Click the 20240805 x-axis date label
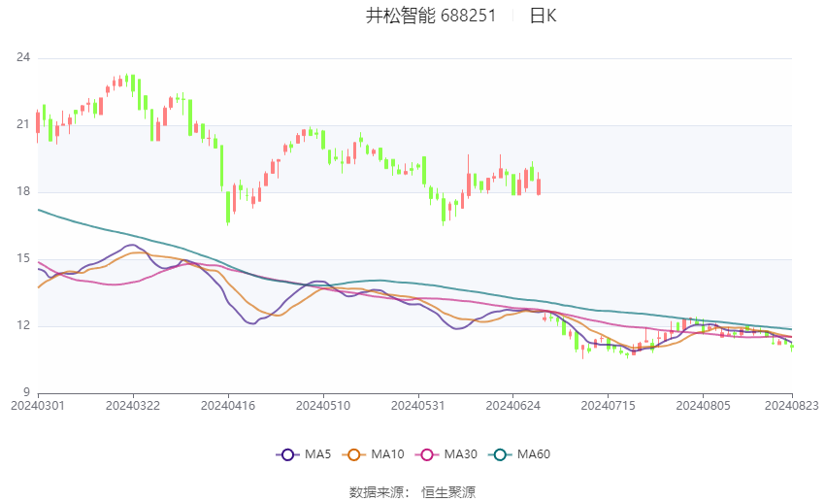 pyautogui.click(x=703, y=406)
